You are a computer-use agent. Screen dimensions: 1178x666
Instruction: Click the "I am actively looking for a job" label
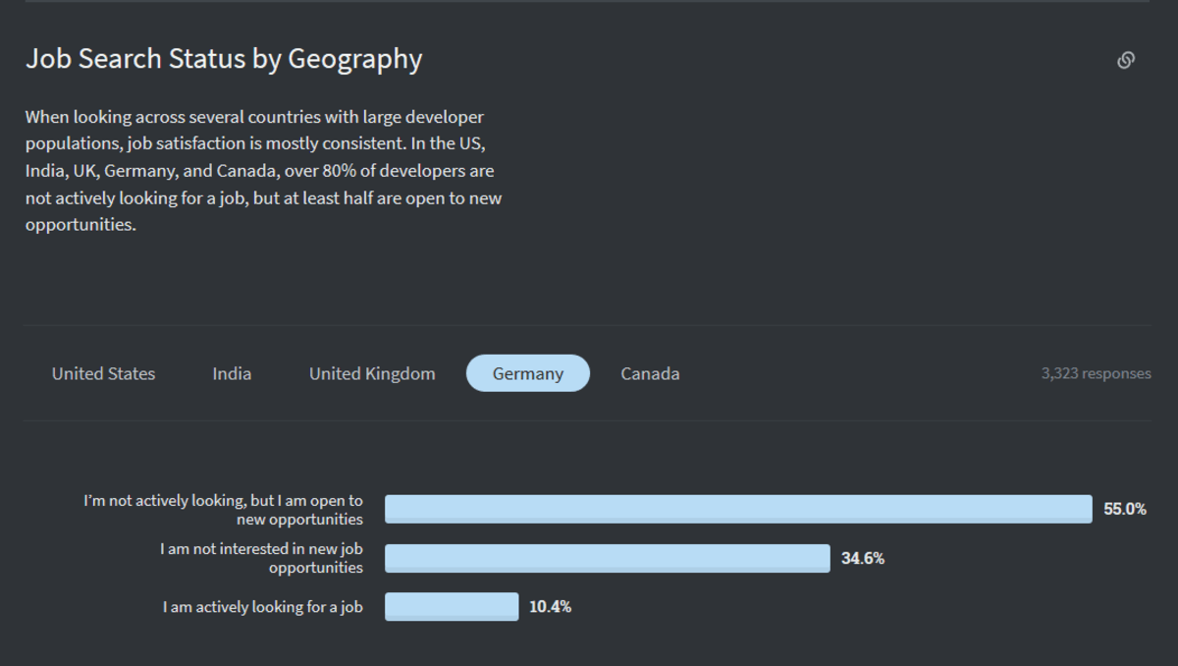point(262,607)
